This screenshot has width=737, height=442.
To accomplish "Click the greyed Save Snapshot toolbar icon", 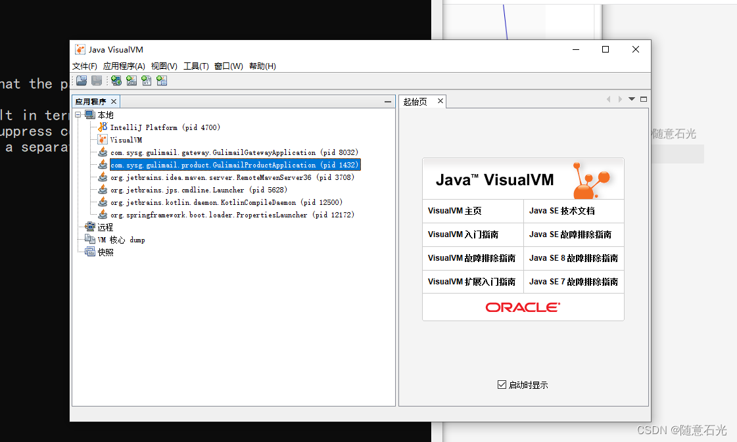I will pyautogui.click(x=97, y=81).
